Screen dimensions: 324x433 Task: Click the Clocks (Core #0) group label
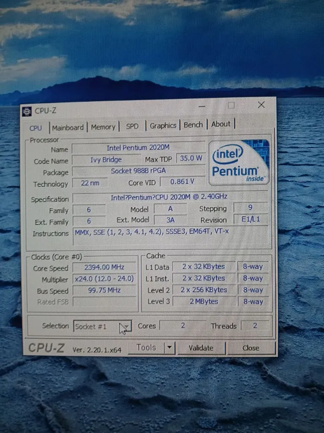click(57, 257)
